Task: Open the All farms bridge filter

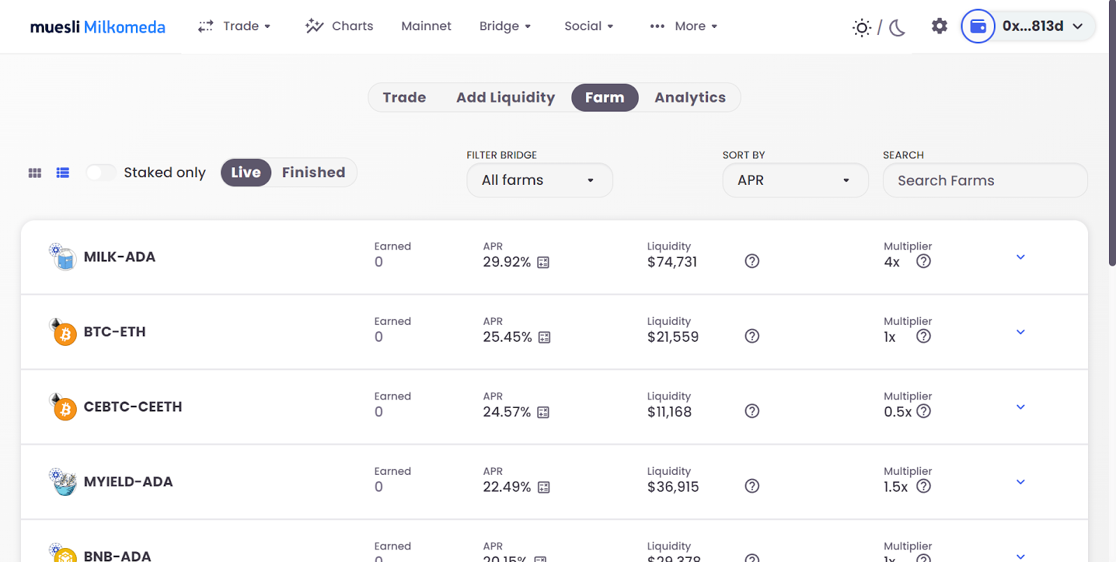Action: point(539,181)
